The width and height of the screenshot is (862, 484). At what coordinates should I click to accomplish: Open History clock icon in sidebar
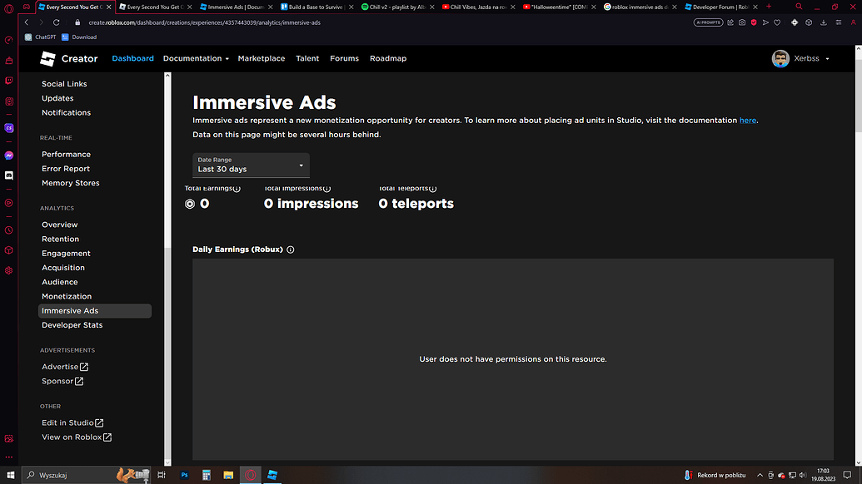[9, 230]
